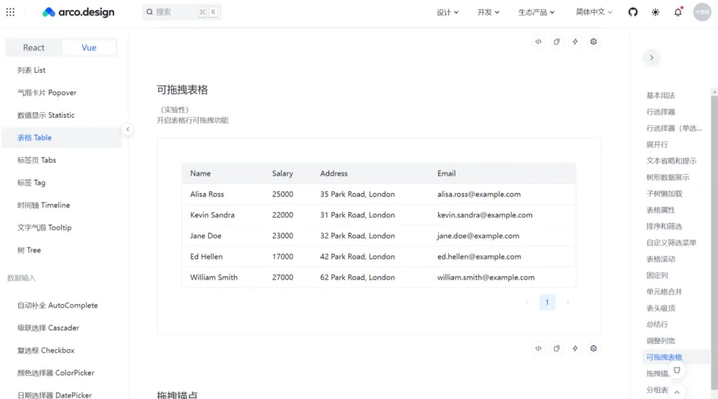The height and width of the screenshot is (399, 718).
Task: Switch to the Vue tab
Action: point(89,48)
